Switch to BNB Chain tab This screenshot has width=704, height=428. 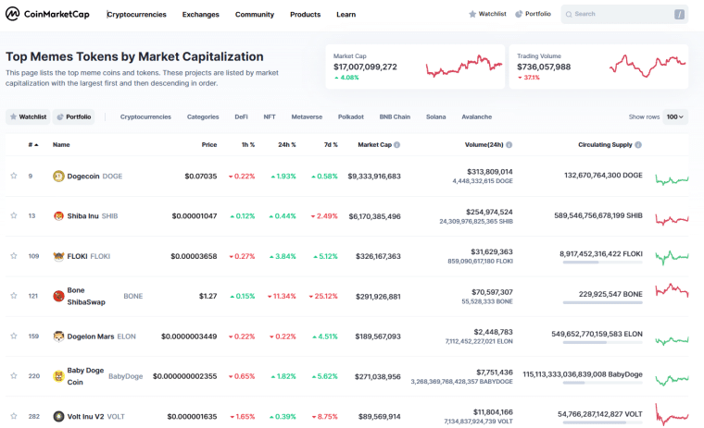click(395, 117)
